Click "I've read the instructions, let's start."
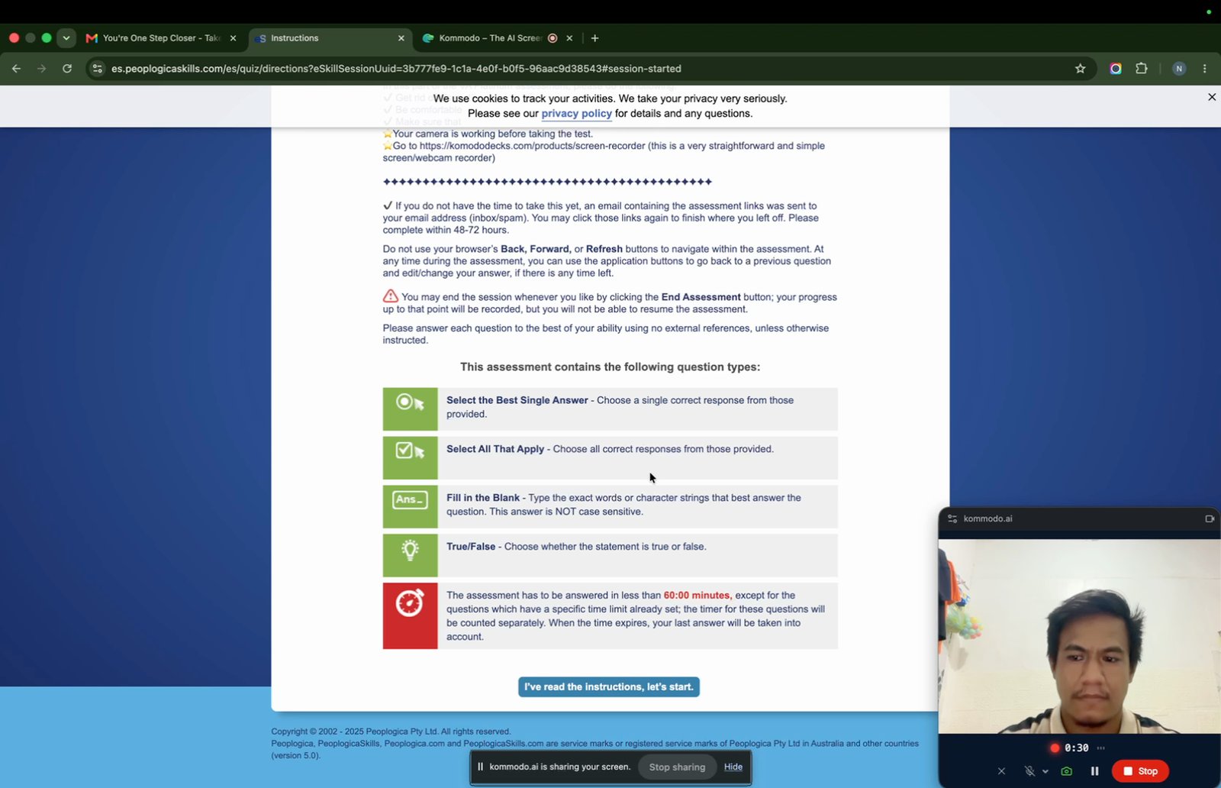 [x=609, y=686]
